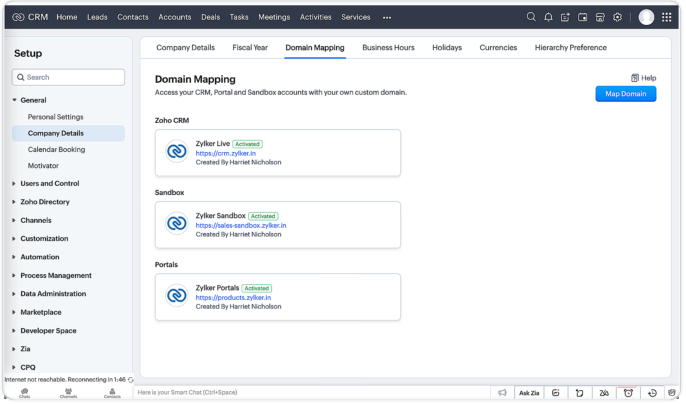The height and width of the screenshot is (404, 686).
Task: Click the Setup search field
Action: (x=68, y=77)
